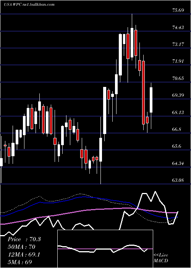
Task: Click the 65.6 price axis label
Action: click(176, 146)
